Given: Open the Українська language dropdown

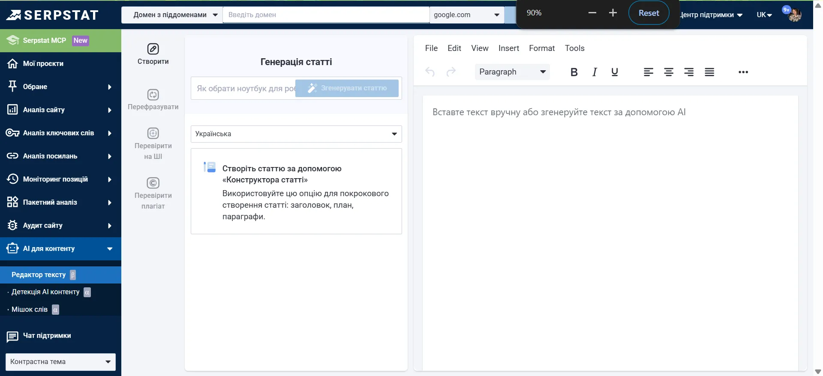Looking at the screenshot, I should (x=296, y=134).
